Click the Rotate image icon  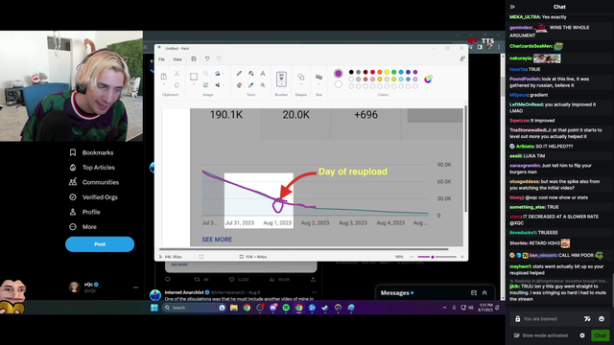pos(218,73)
